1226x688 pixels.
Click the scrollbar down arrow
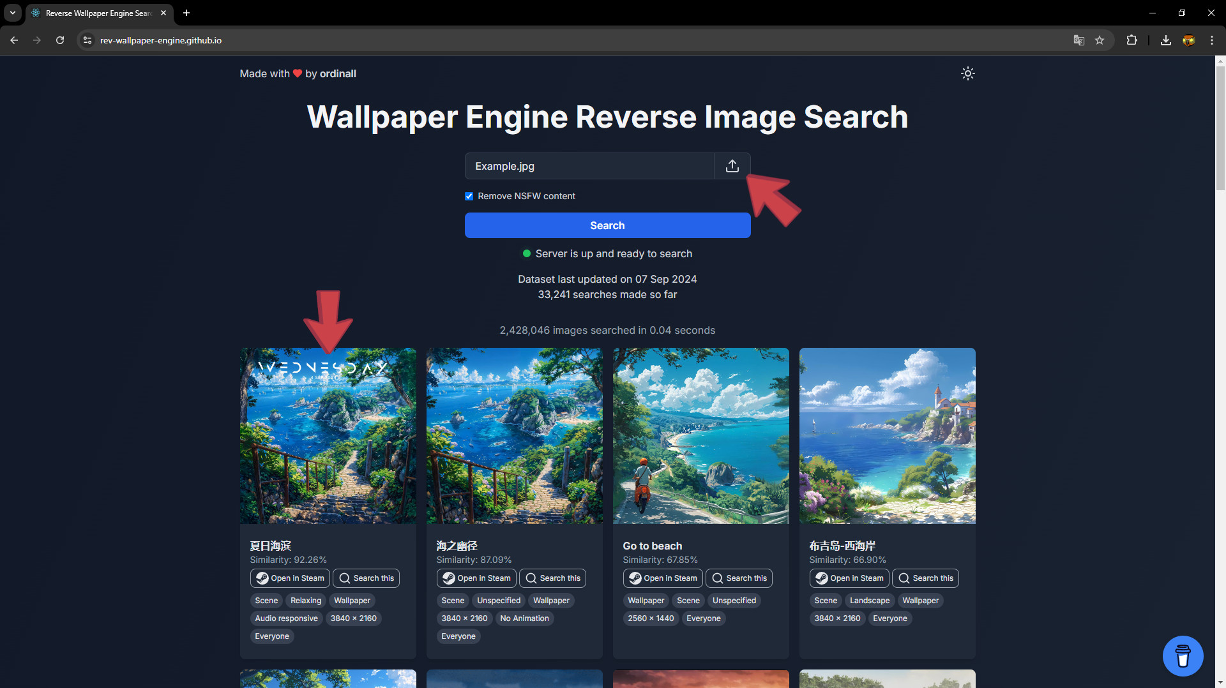[x=1220, y=682]
